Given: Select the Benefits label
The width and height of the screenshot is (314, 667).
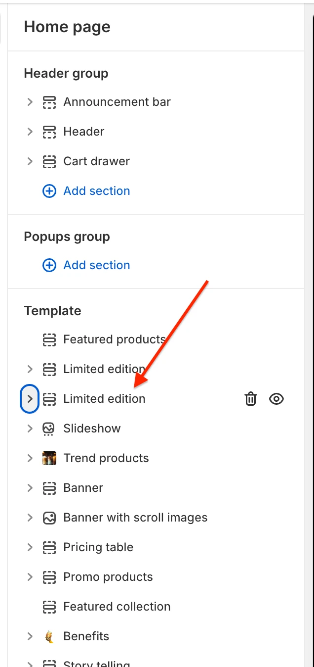Looking at the screenshot, I should tap(86, 636).
